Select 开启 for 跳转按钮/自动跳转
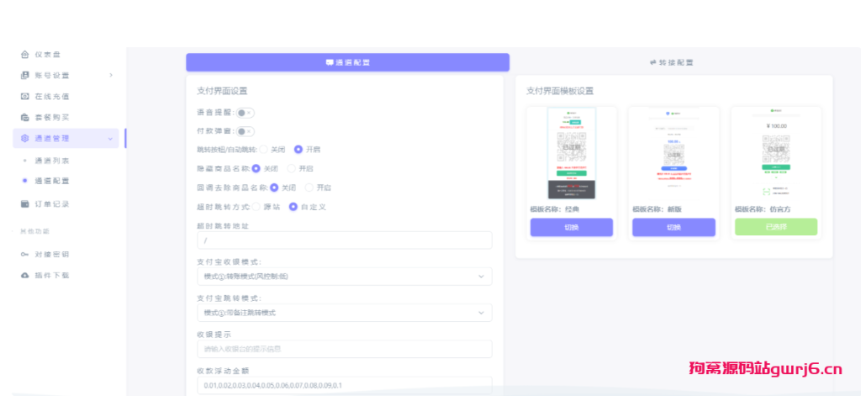Viewport: 861px width, 396px height. 298,149
